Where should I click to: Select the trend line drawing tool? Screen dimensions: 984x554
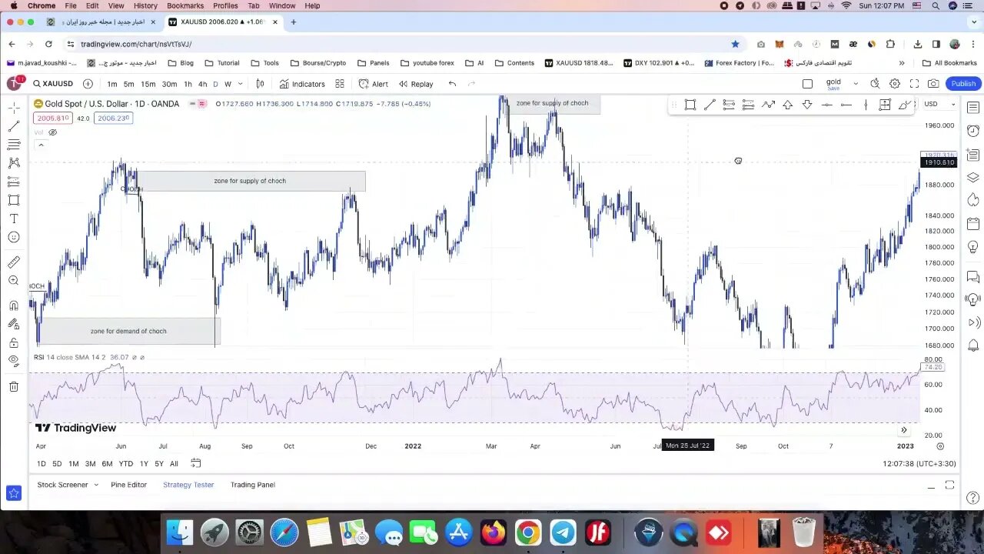(x=14, y=126)
